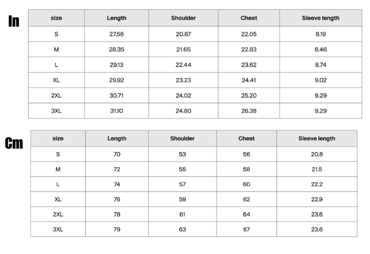Select the 8.46 sleeve length cell
This screenshot has width=370, height=254.
click(321, 49)
